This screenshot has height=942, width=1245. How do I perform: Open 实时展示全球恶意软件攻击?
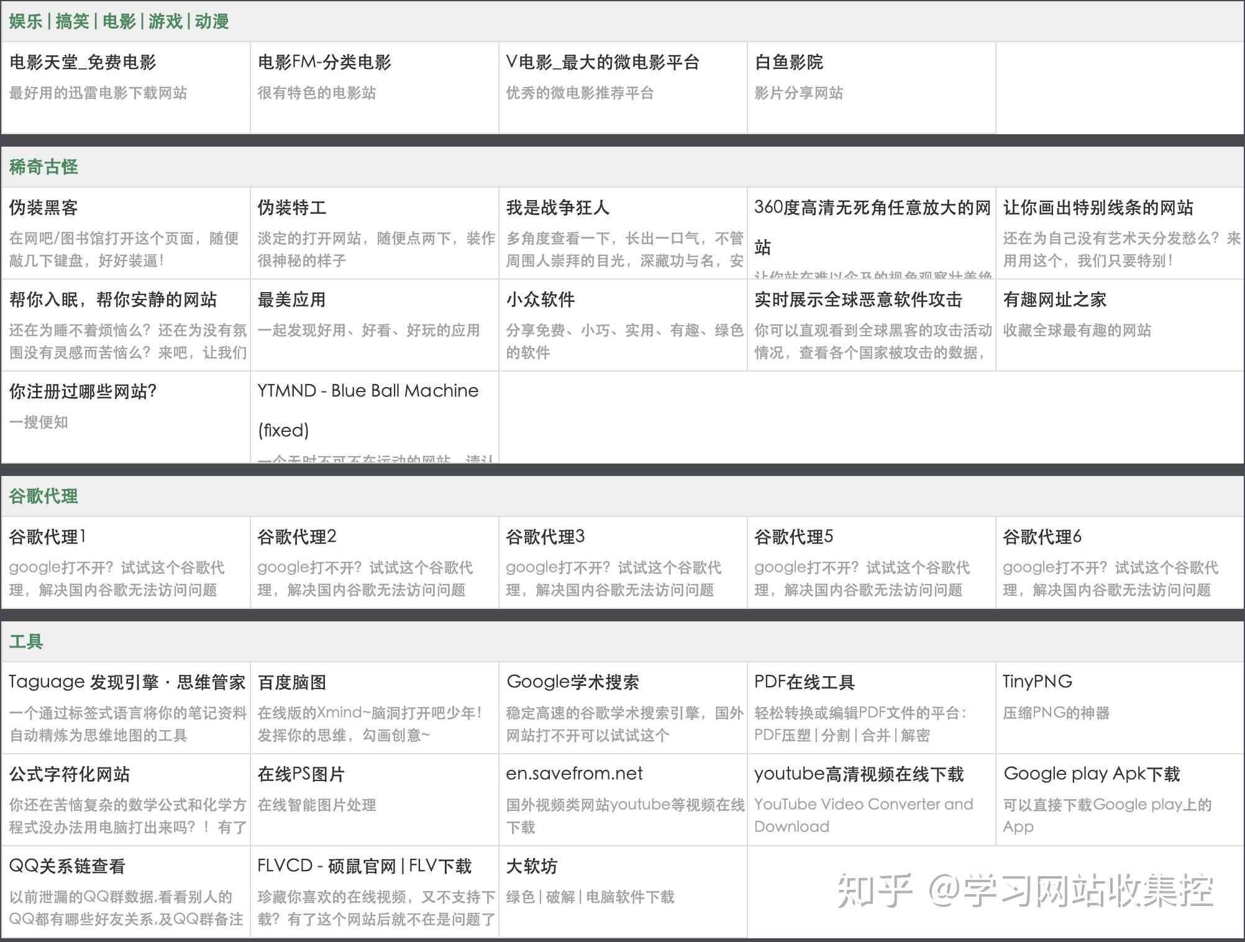click(x=858, y=300)
